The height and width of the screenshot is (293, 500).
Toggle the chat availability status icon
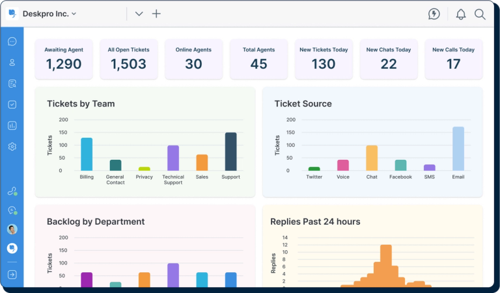point(12,210)
